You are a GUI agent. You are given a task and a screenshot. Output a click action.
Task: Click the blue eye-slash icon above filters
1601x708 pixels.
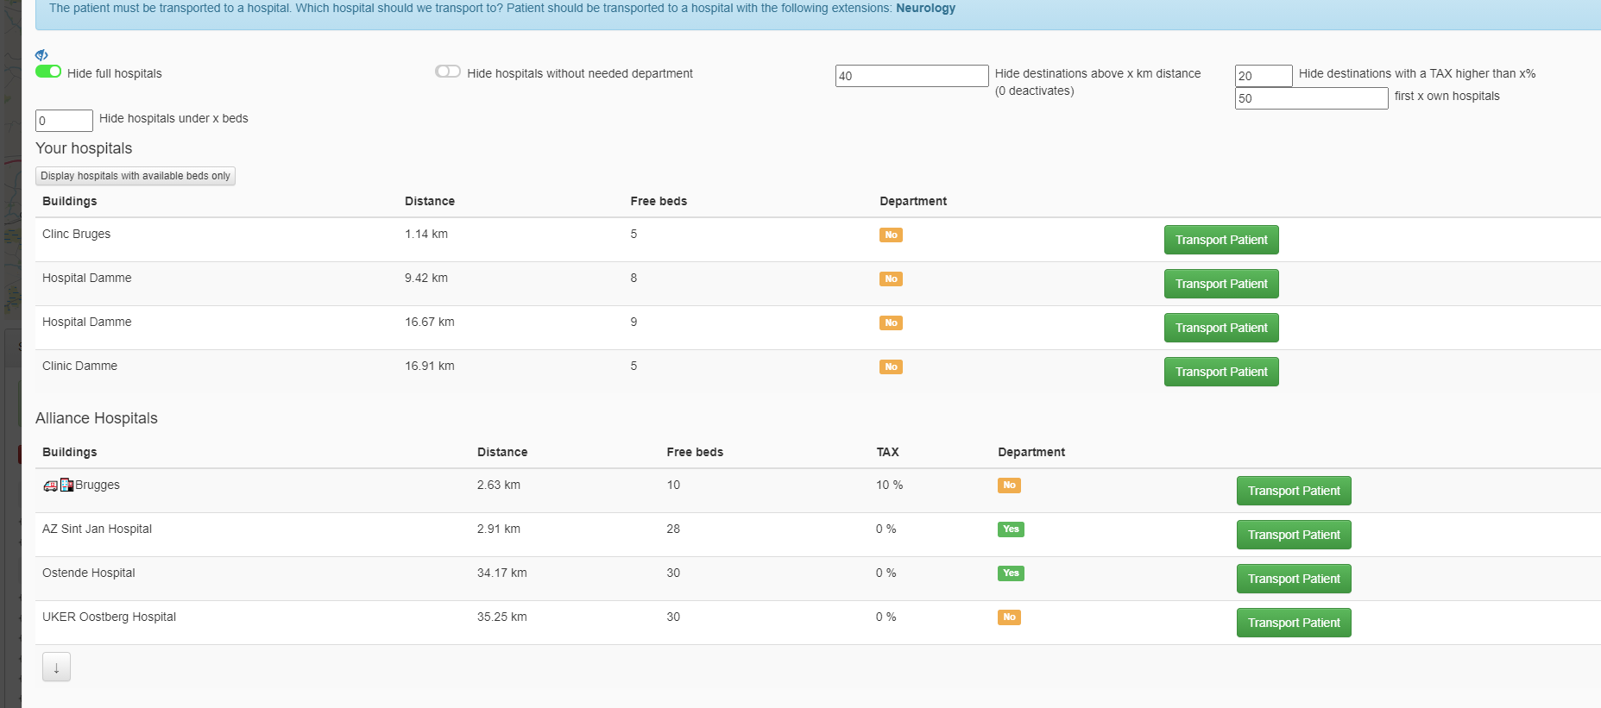(x=41, y=55)
